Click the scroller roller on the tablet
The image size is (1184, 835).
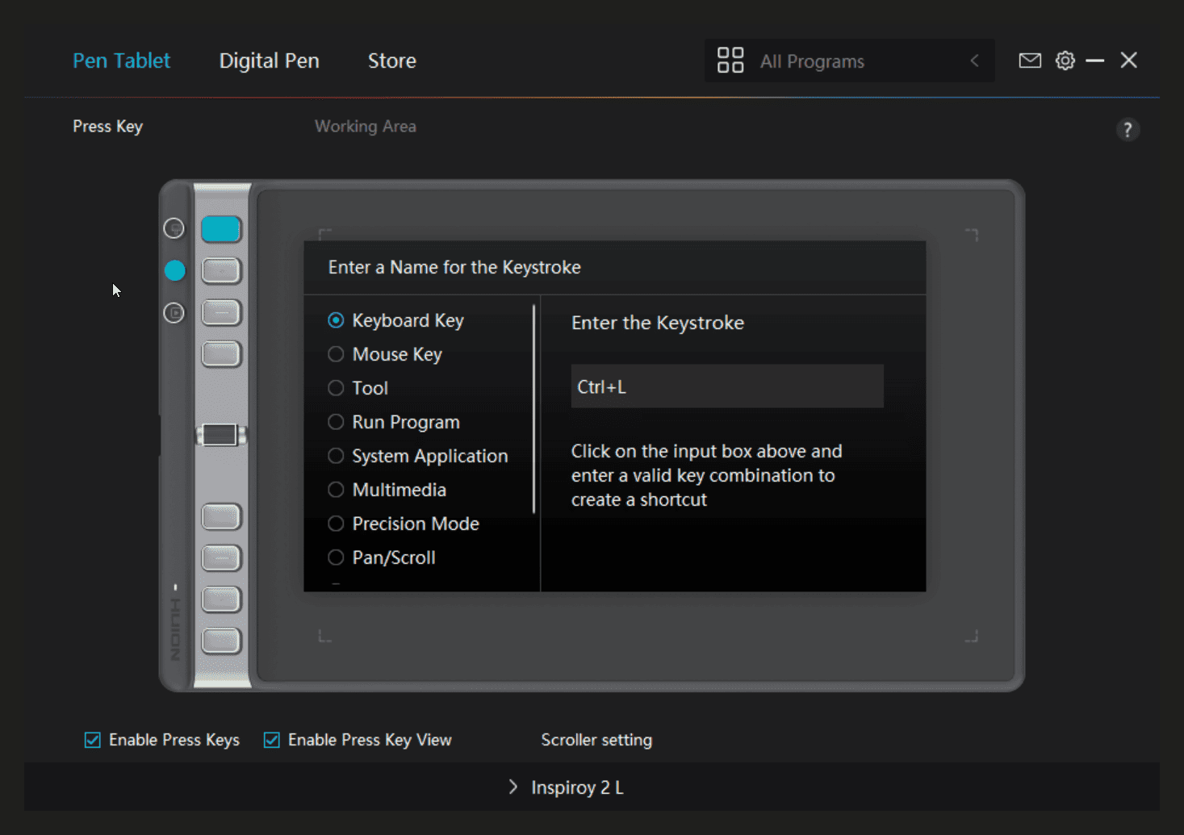click(x=220, y=436)
